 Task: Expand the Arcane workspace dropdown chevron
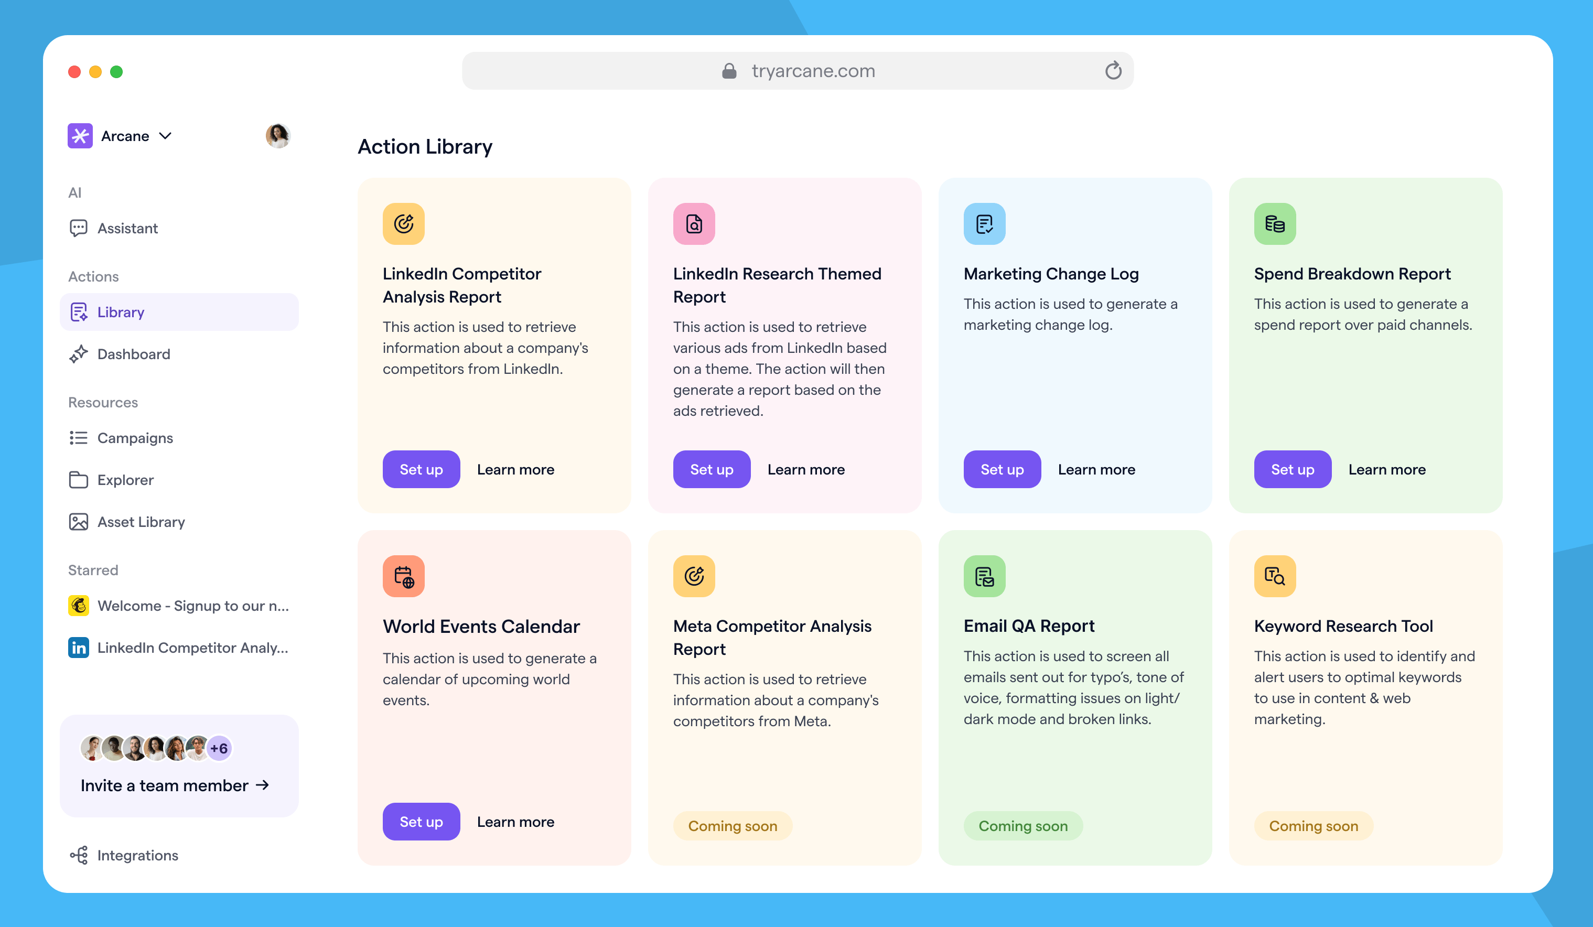coord(166,136)
